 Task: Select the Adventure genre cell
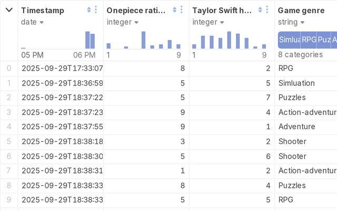click(296, 127)
